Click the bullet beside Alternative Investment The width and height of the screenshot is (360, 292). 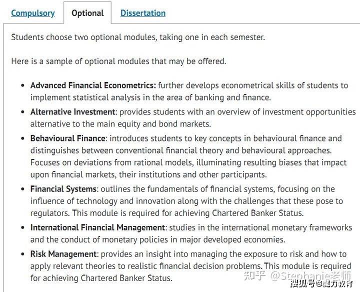[x=22, y=112]
